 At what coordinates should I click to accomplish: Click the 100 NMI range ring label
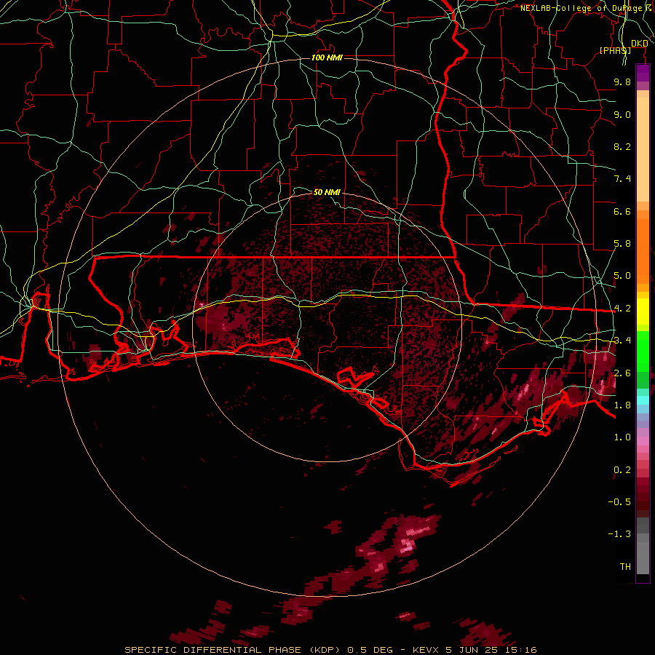(327, 57)
